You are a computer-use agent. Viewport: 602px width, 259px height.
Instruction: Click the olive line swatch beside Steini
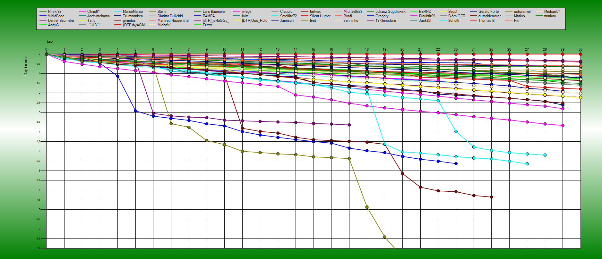pos(152,12)
